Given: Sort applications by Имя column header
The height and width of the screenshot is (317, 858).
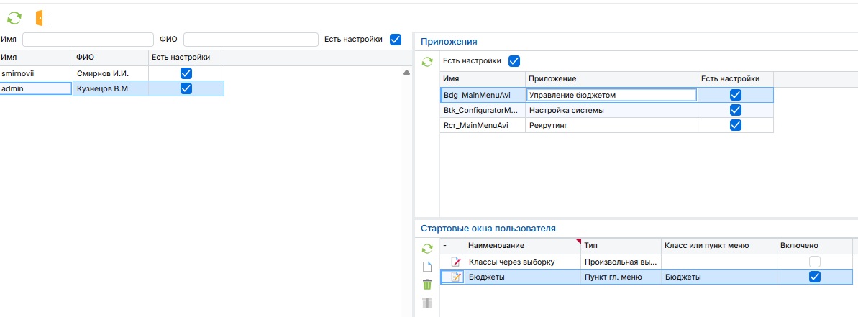Looking at the screenshot, I should [483, 78].
